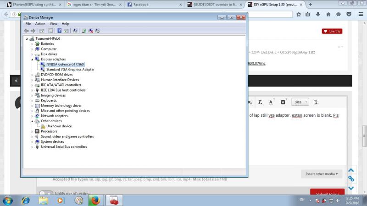Click the text color A icon in editor
This screenshot has height=206, width=367.
[x=271, y=102]
